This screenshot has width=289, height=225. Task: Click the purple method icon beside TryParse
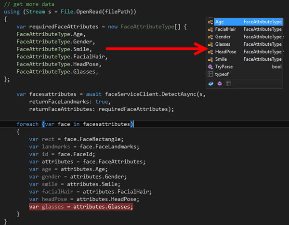(x=210, y=67)
